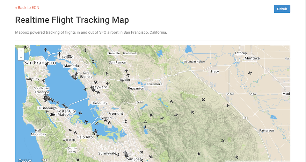
Task: Select plane just right of Hayward label
Action: (x=107, y=84)
